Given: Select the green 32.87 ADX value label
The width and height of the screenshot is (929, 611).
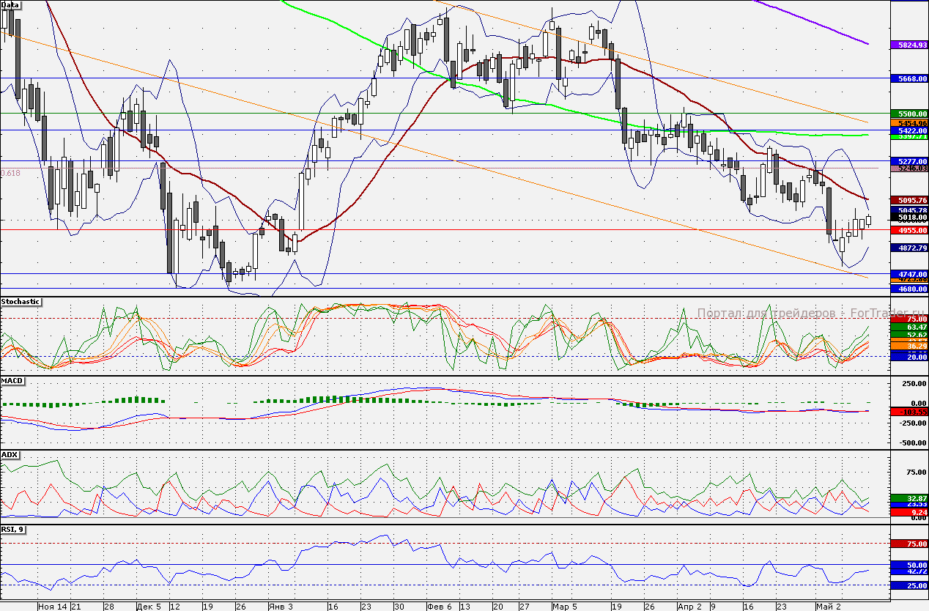Looking at the screenshot, I should point(908,498).
